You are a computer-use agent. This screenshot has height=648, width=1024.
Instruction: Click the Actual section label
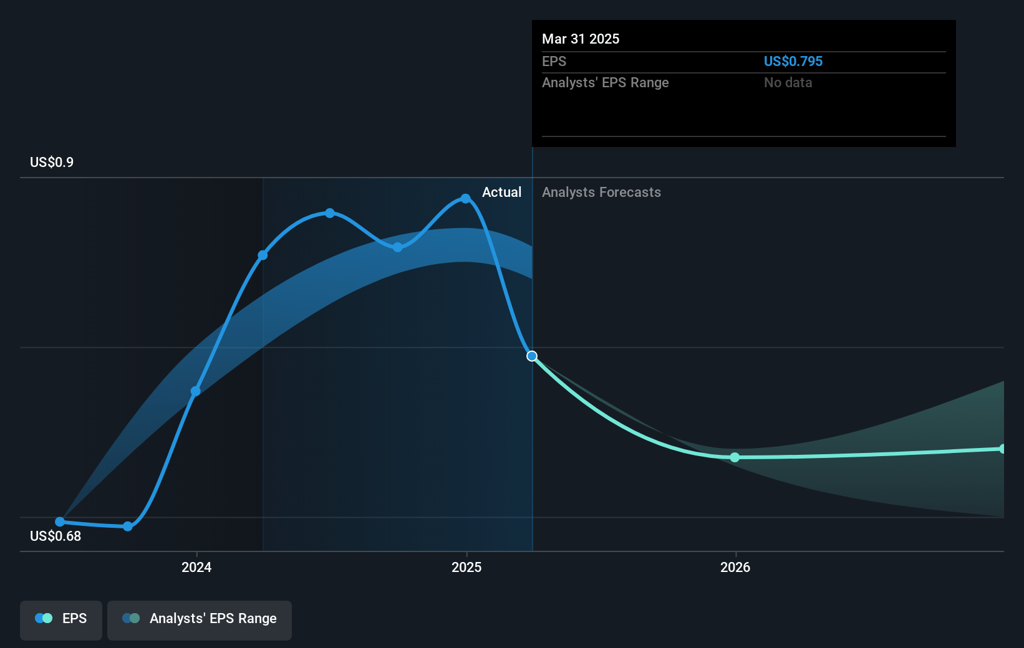coord(501,192)
